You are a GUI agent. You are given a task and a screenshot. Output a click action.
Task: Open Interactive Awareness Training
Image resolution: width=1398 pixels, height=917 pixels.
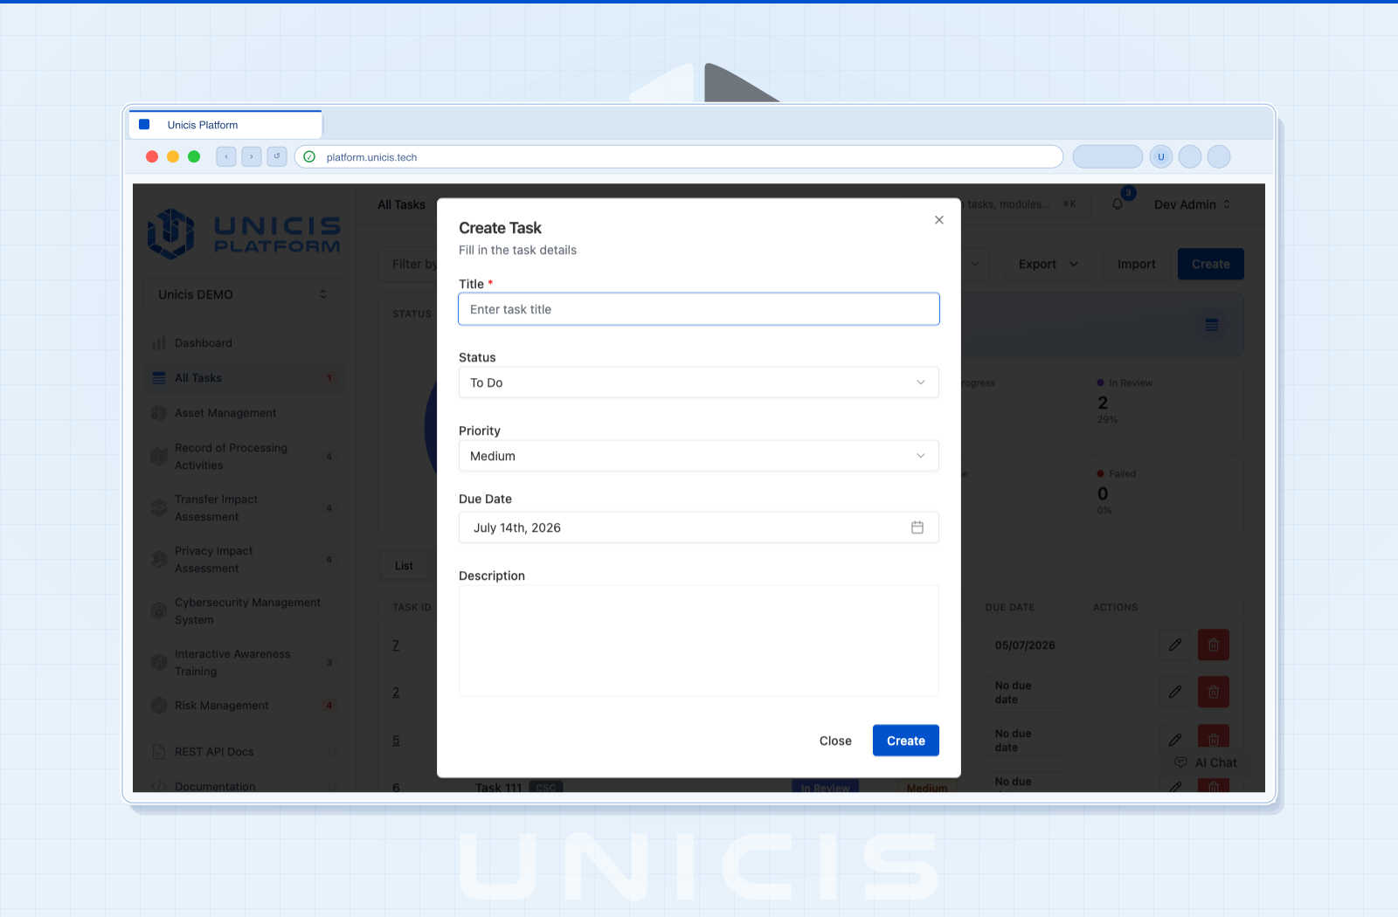tap(244, 663)
